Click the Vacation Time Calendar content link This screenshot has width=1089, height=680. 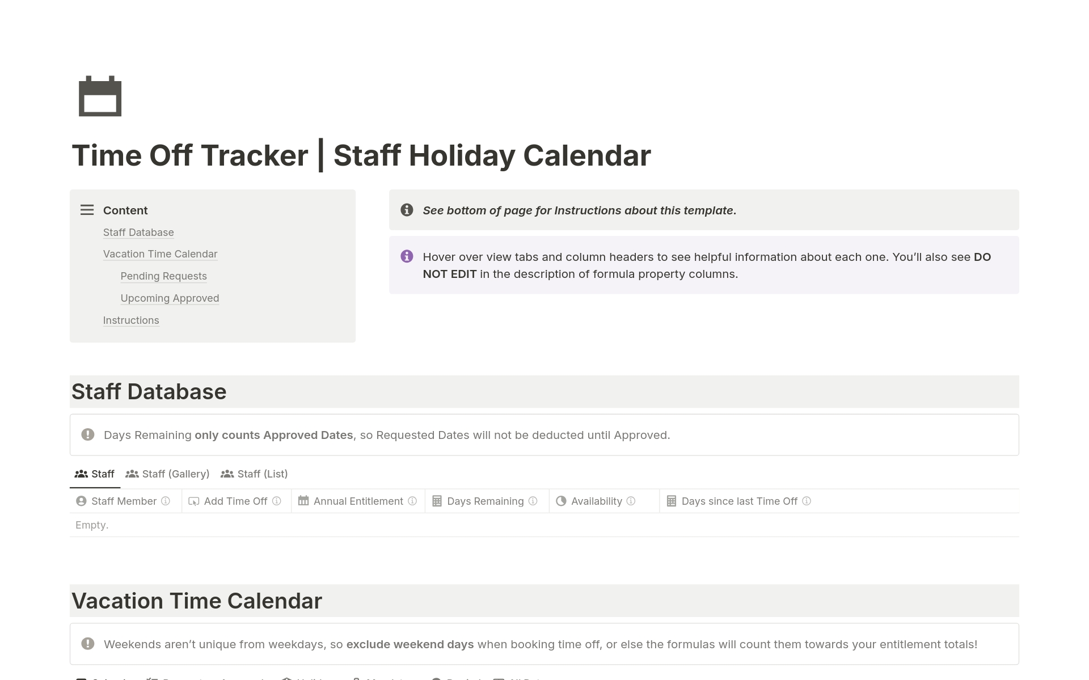pos(161,254)
